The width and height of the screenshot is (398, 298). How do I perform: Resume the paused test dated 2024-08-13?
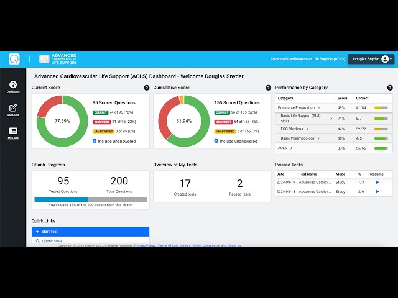coord(377,192)
